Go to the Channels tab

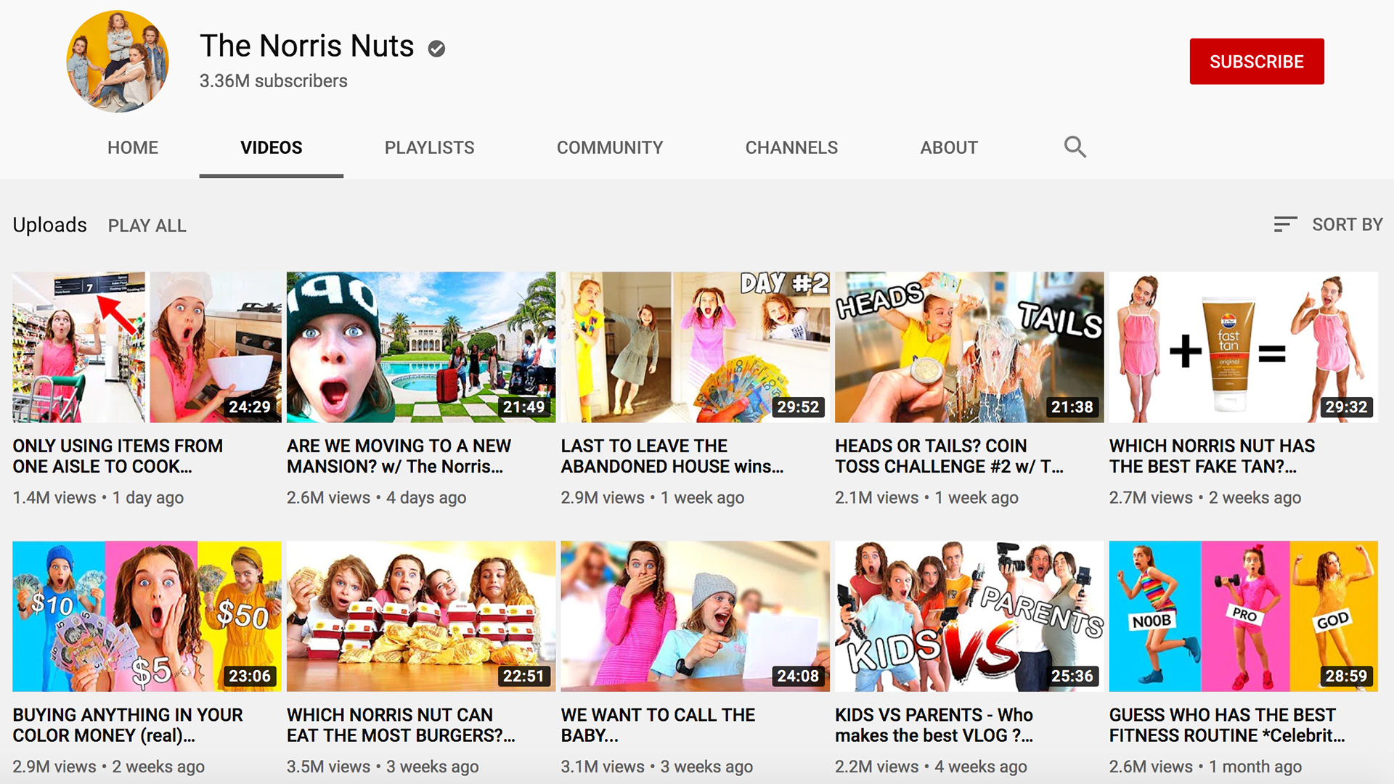click(791, 147)
